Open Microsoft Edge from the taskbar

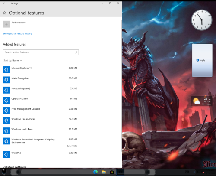click(x=95, y=172)
